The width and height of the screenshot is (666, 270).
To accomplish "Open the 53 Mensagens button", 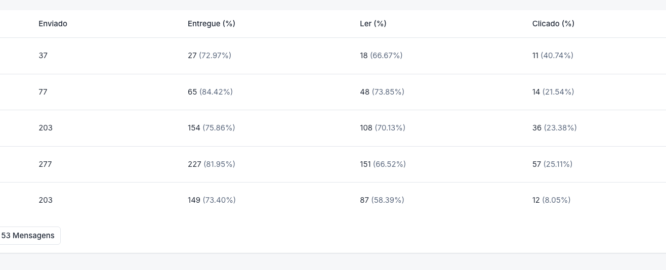I will coord(29,236).
